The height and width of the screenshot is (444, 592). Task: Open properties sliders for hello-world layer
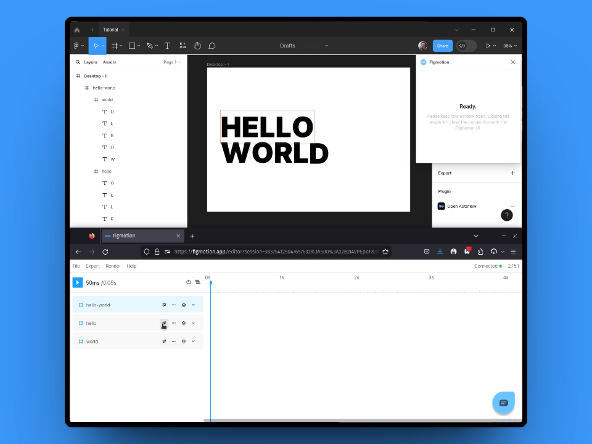point(164,305)
